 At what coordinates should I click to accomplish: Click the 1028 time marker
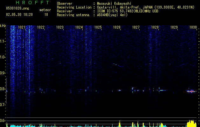pyautogui.click(x=155, y=27)
